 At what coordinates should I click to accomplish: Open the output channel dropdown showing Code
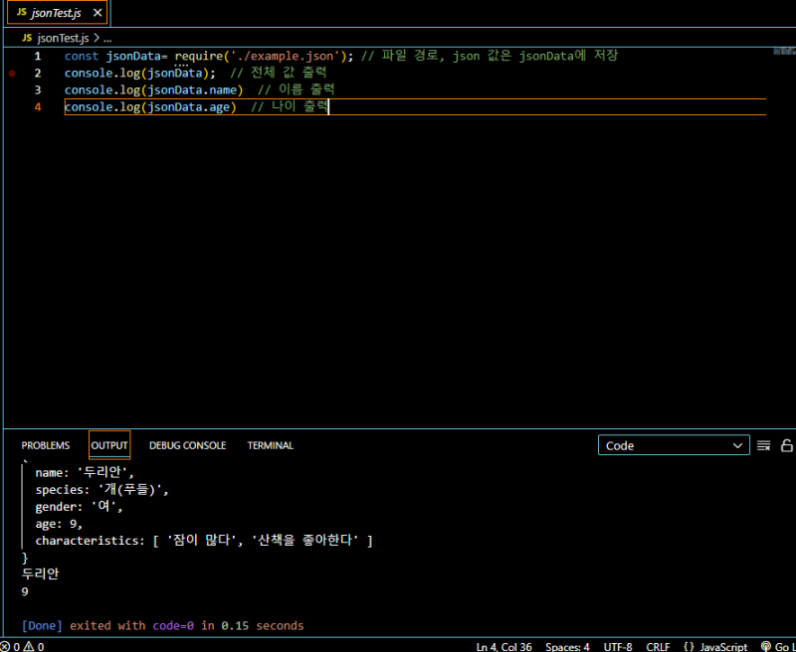tap(674, 445)
